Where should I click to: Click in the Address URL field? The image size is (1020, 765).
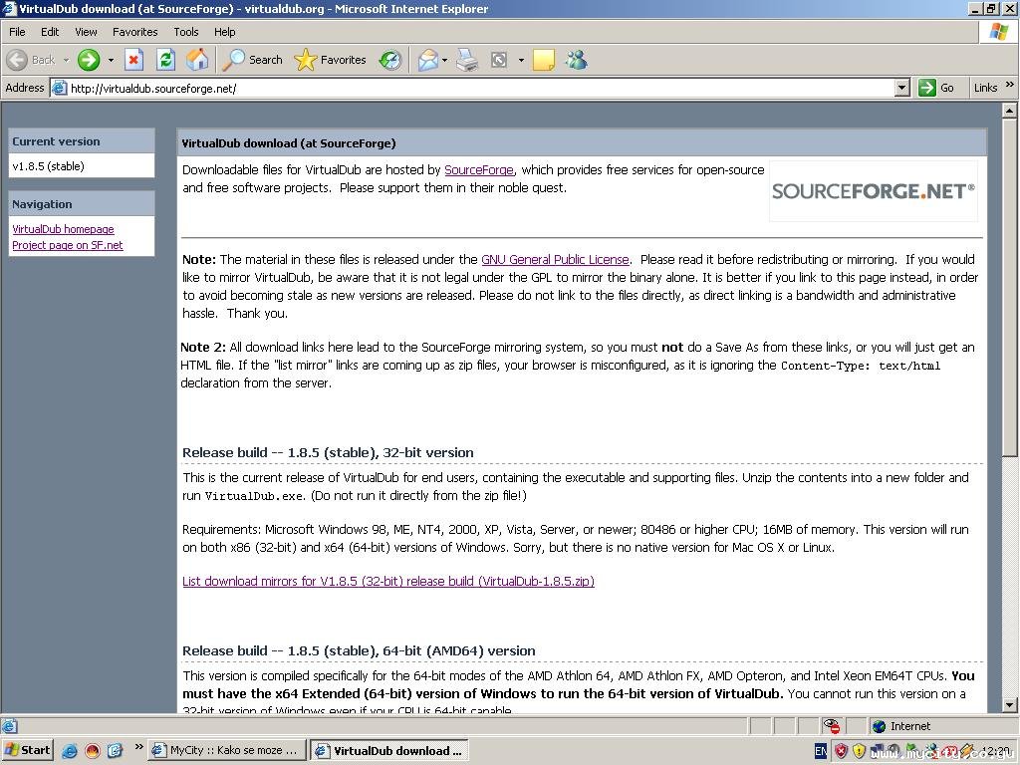481,88
